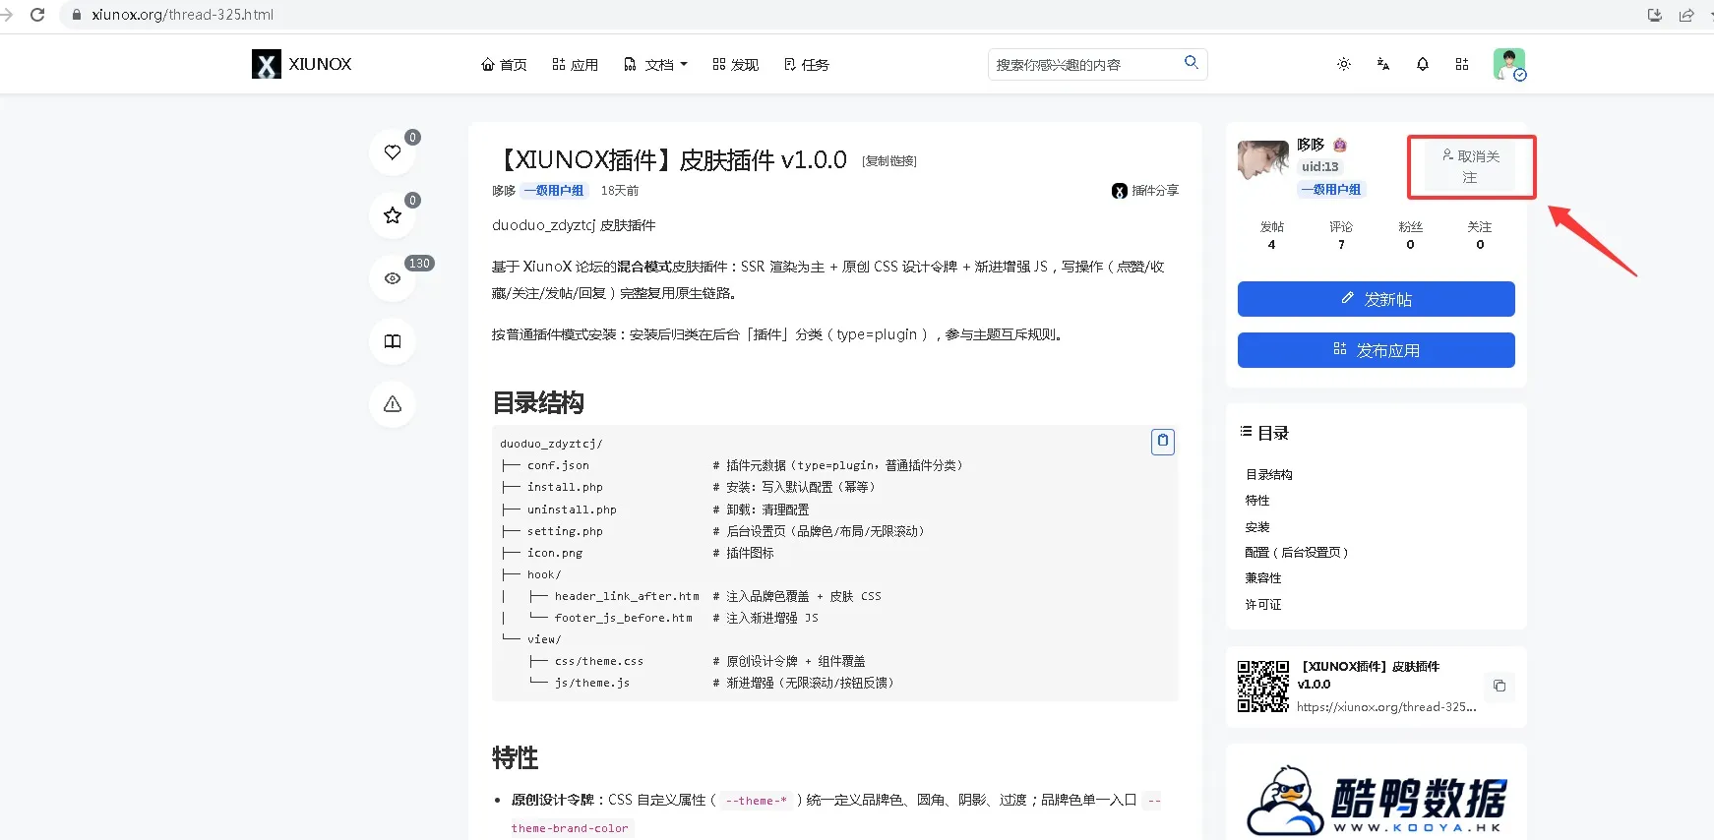This screenshot has height=840, width=1714.
Task: Open the apps grid icon in header
Action: point(1462,64)
